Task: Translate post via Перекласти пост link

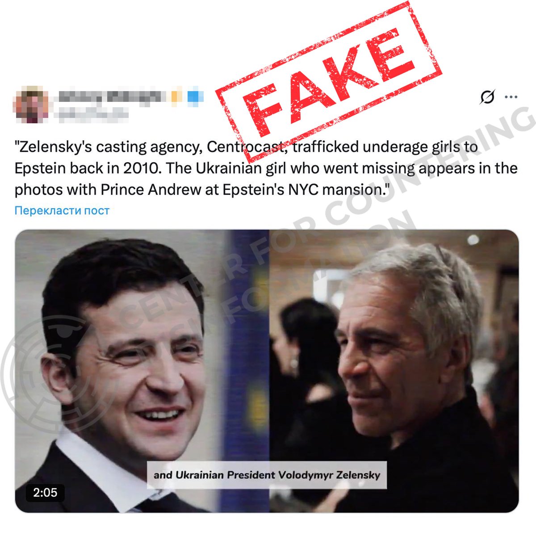Action: click(62, 210)
